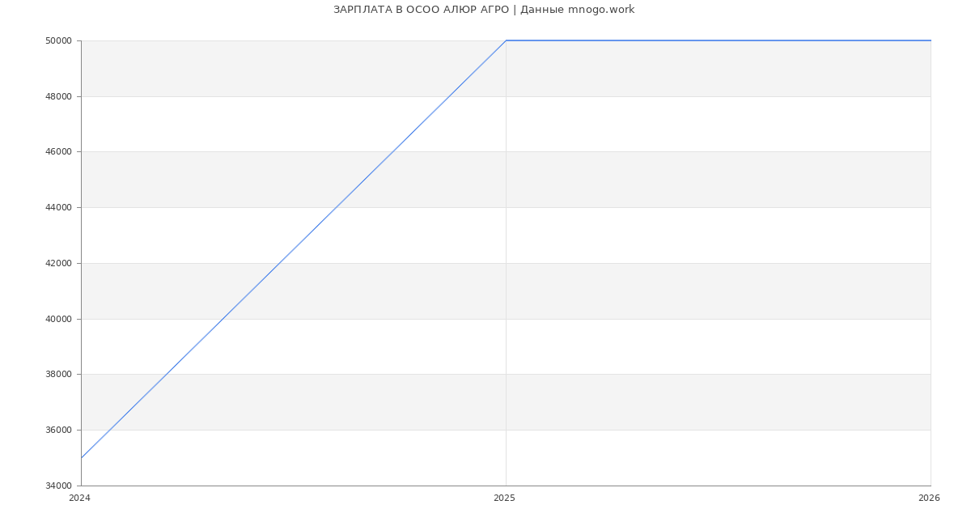Click the 34000 y-axis label

[60, 486]
